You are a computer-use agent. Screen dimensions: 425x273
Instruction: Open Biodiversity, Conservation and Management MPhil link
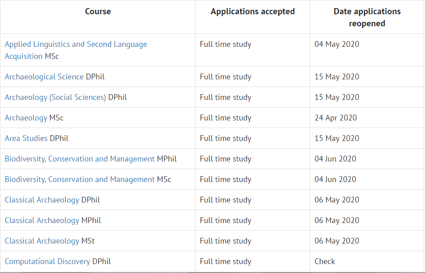(79, 159)
